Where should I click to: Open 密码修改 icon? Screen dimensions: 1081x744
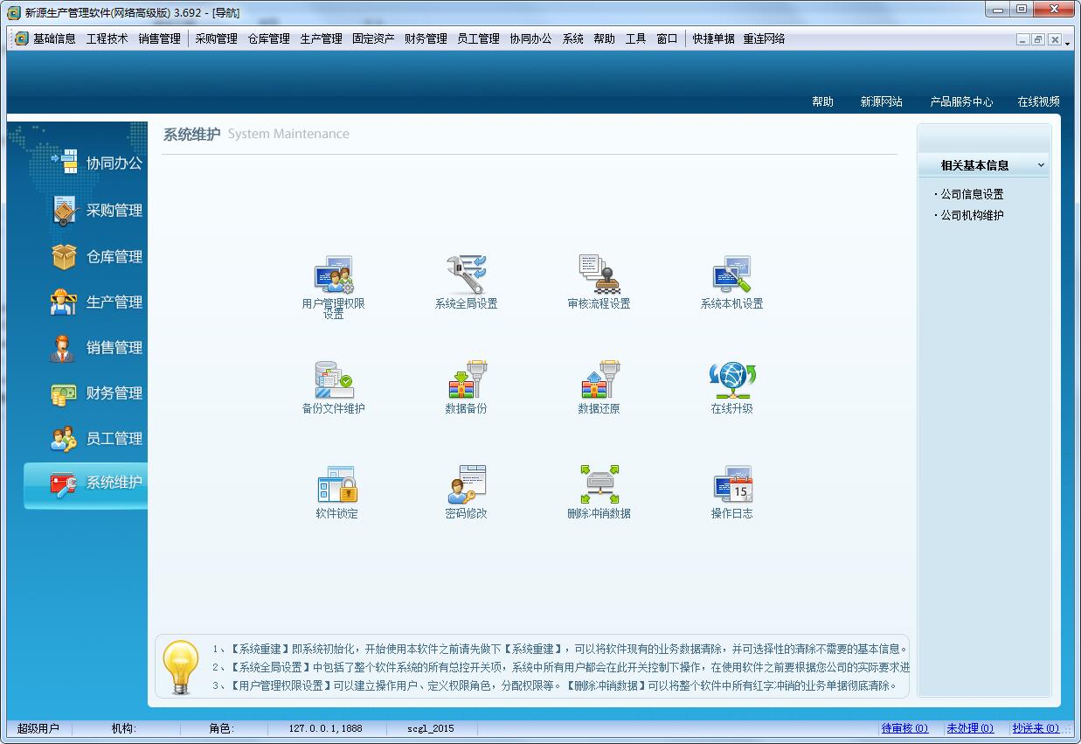[466, 485]
